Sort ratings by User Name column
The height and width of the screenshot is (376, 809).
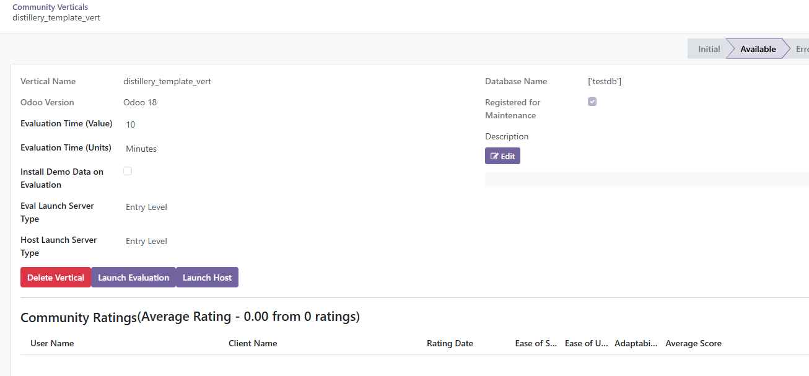pos(52,343)
